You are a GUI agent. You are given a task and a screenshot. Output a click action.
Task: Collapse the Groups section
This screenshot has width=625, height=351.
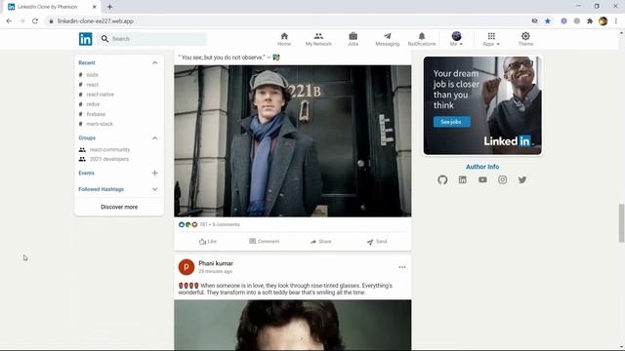pos(154,138)
